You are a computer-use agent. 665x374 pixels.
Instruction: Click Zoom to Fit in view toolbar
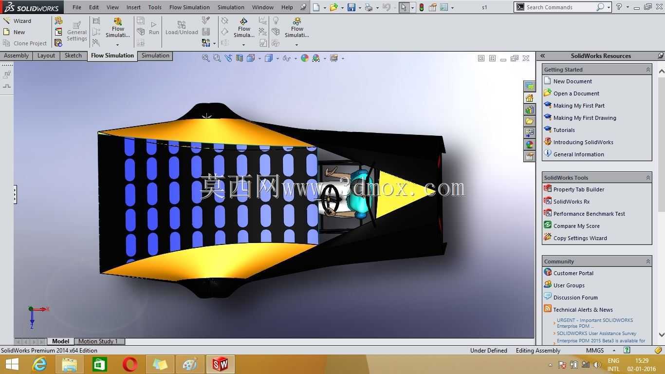point(205,58)
